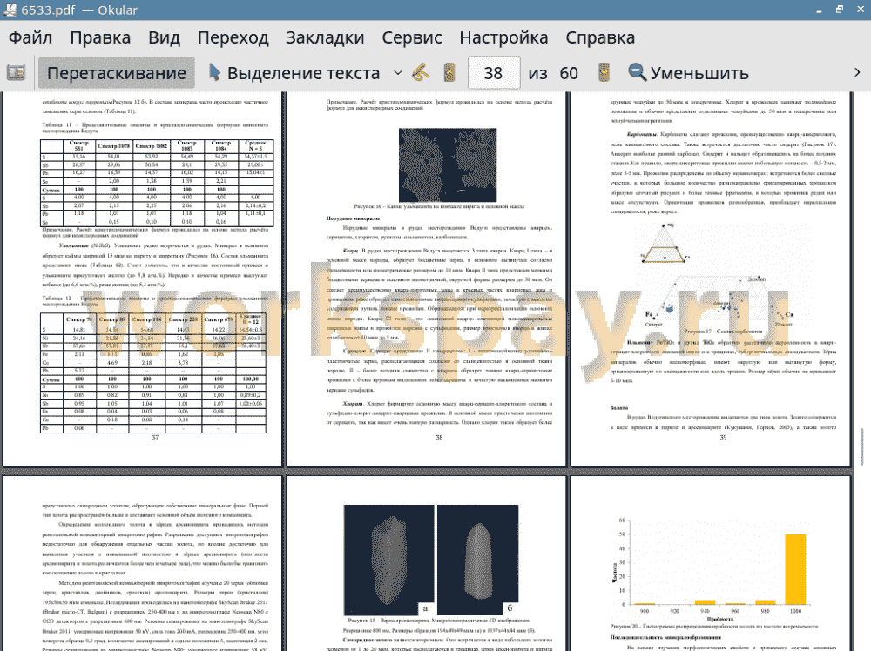Click the dark microscope image of Рисунок 16
This screenshot has width=871, height=651.
pyautogui.click(x=448, y=165)
